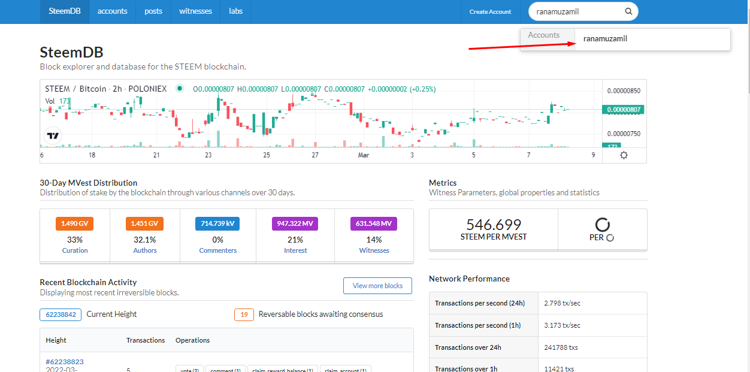This screenshot has height=372, width=750.
Task: Click current height 62238842 badge
Action: click(61, 314)
